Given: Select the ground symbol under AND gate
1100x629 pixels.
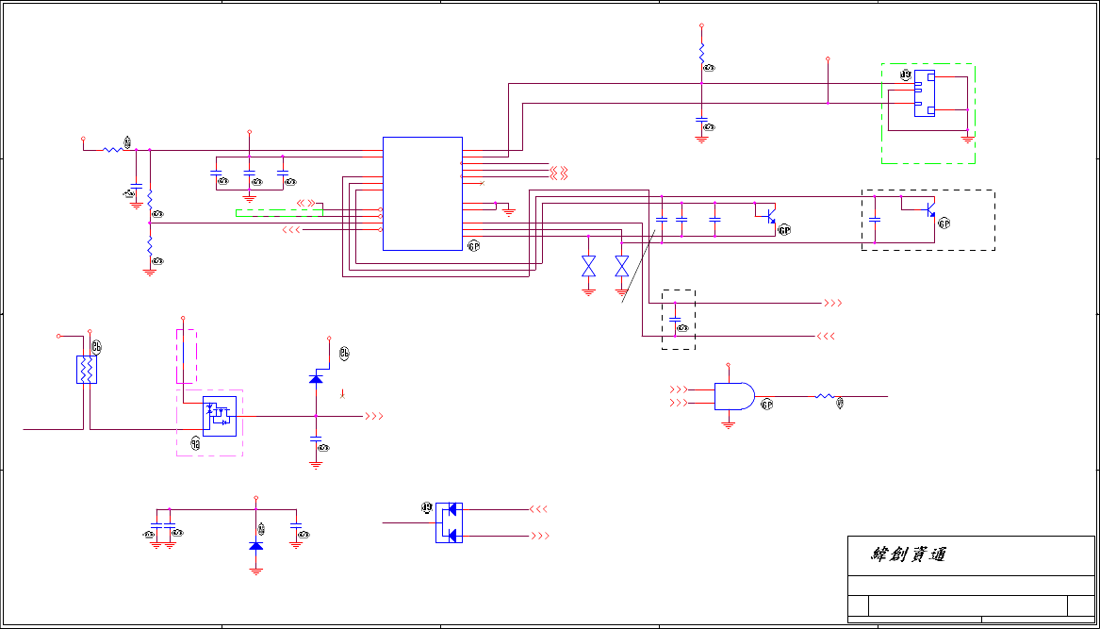Looking at the screenshot, I should pos(729,424).
